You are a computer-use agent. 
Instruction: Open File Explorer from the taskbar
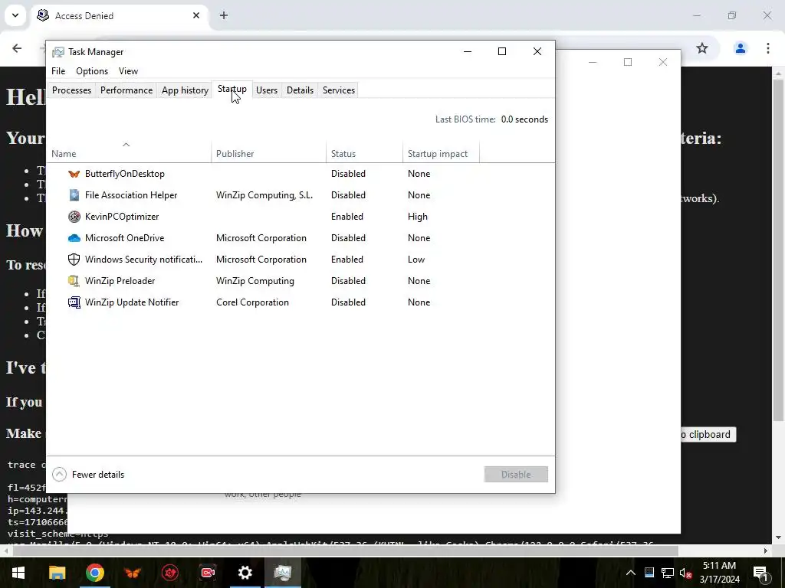coord(57,573)
